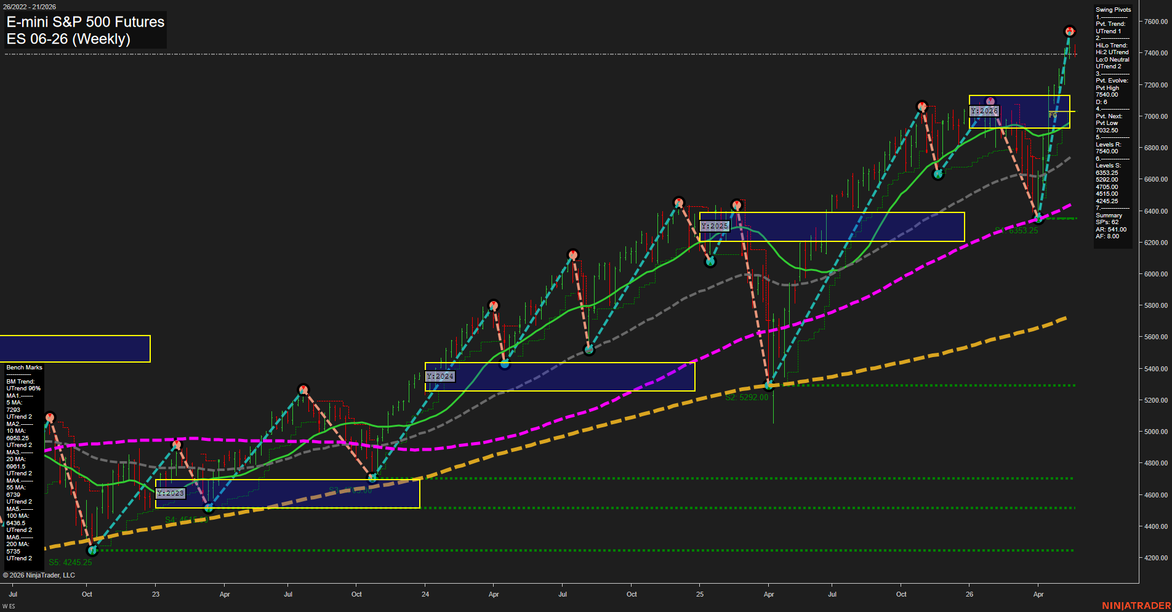1172x612 pixels.
Task: Click the F0 label in 2026 box
Action: pos(1053,115)
